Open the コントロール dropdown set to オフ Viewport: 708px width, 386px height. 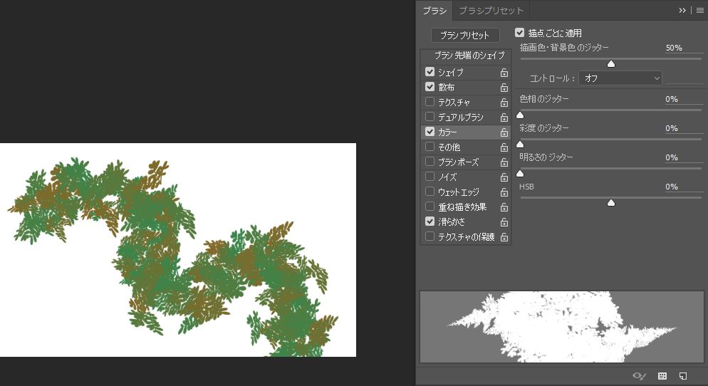click(x=620, y=78)
